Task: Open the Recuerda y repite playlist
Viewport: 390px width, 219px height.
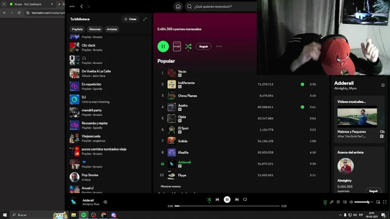Action: pos(109,125)
